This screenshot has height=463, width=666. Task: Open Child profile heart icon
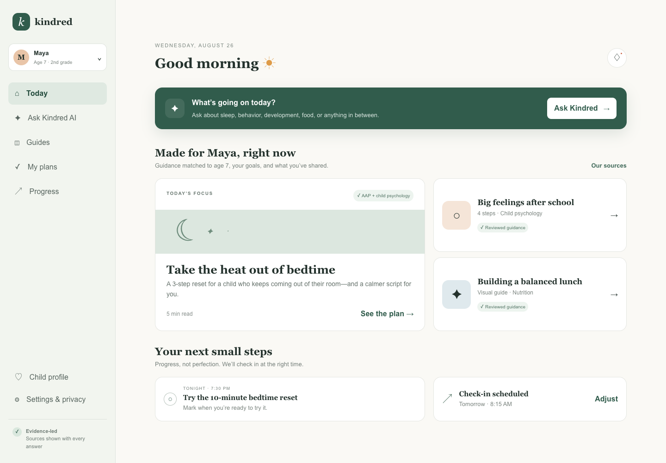click(x=18, y=377)
